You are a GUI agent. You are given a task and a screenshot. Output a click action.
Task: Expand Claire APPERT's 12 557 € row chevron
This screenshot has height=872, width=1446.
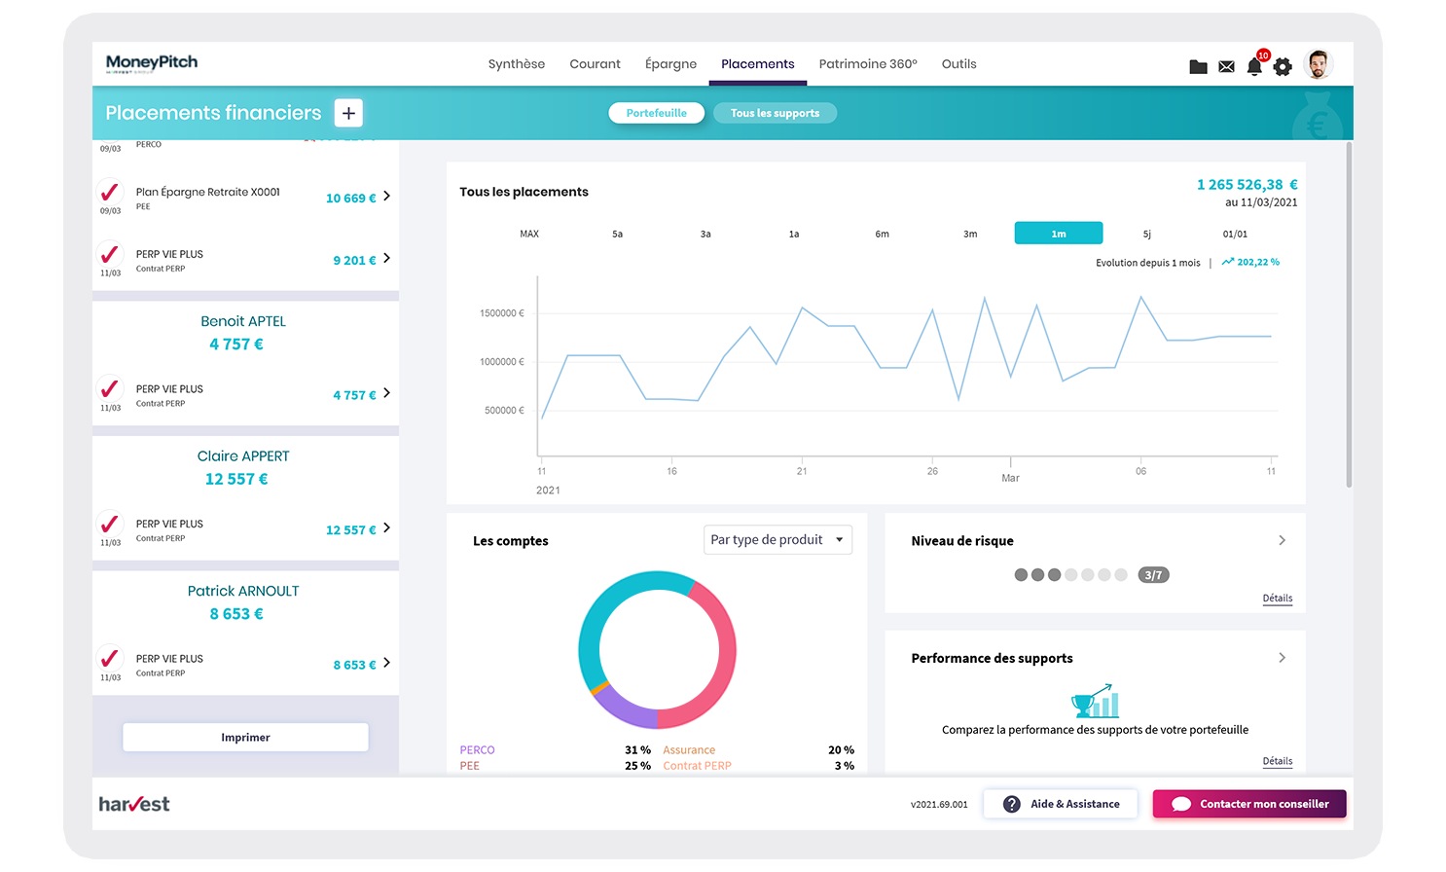coord(386,528)
